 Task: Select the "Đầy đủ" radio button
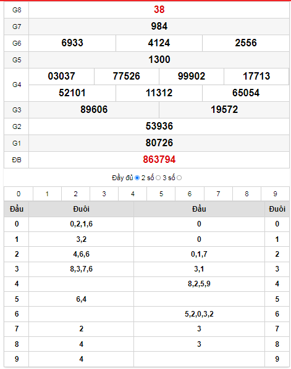tap(137, 178)
